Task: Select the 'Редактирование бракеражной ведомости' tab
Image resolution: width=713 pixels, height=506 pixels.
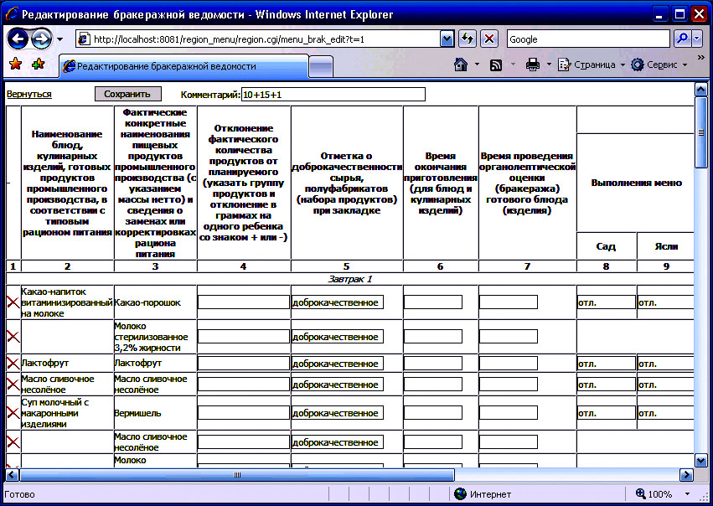Action: pyautogui.click(x=183, y=66)
